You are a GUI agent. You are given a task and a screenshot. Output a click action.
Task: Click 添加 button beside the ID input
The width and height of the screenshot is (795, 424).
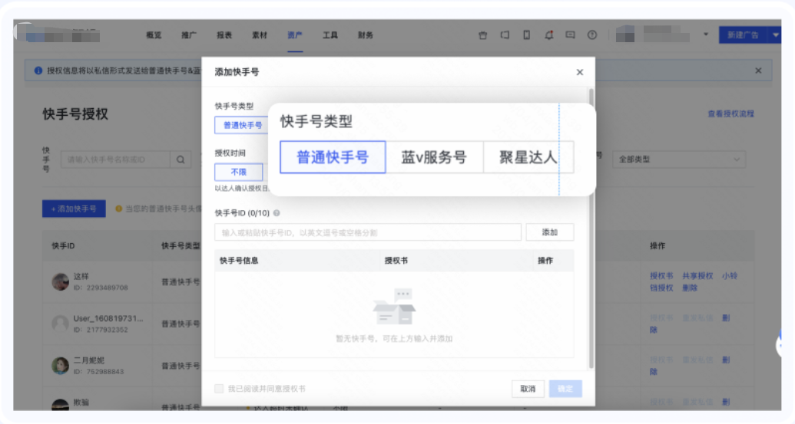click(550, 232)
